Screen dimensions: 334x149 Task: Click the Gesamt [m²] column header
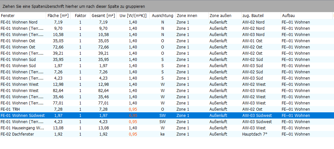point(103,16)
